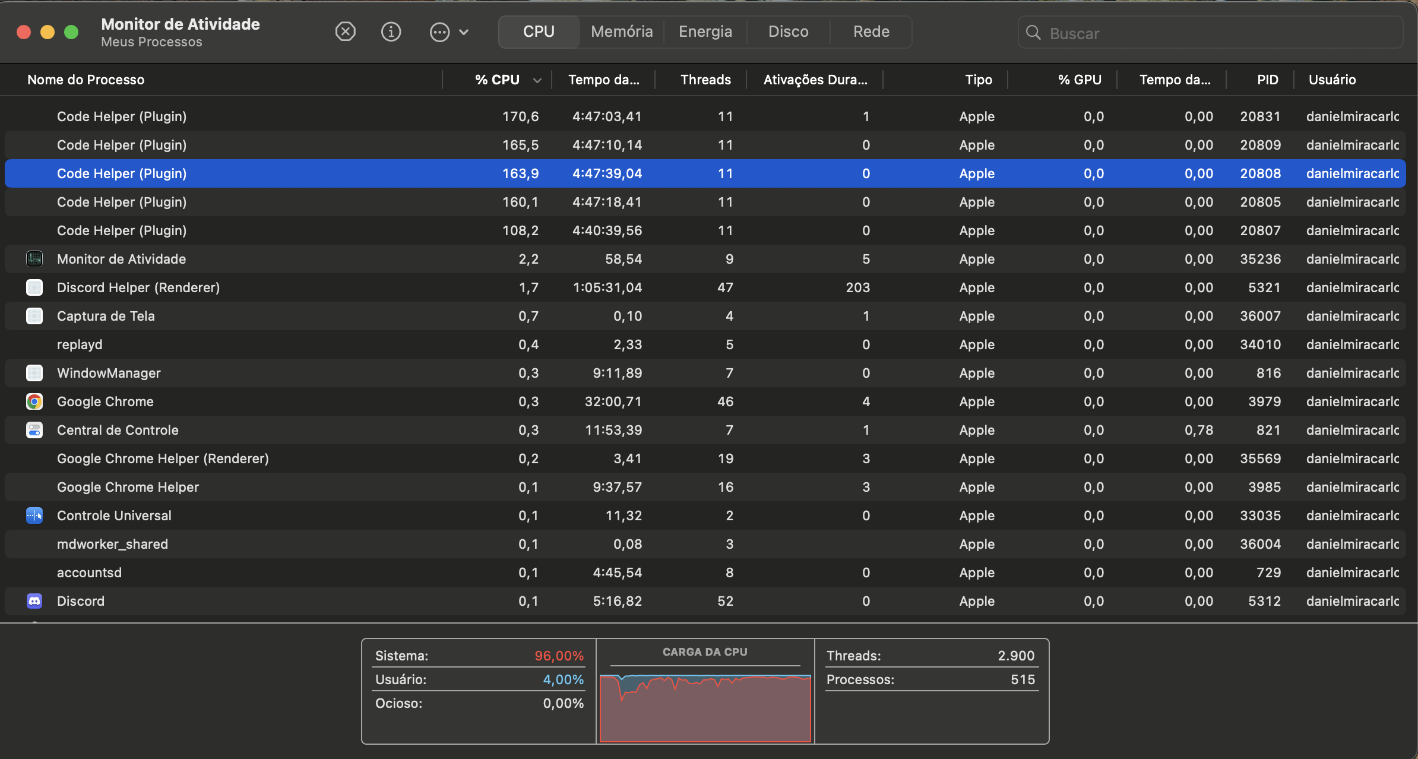Toggle sort order via % CPU column arrow
1418x759 pixels.
pos(537,80)
